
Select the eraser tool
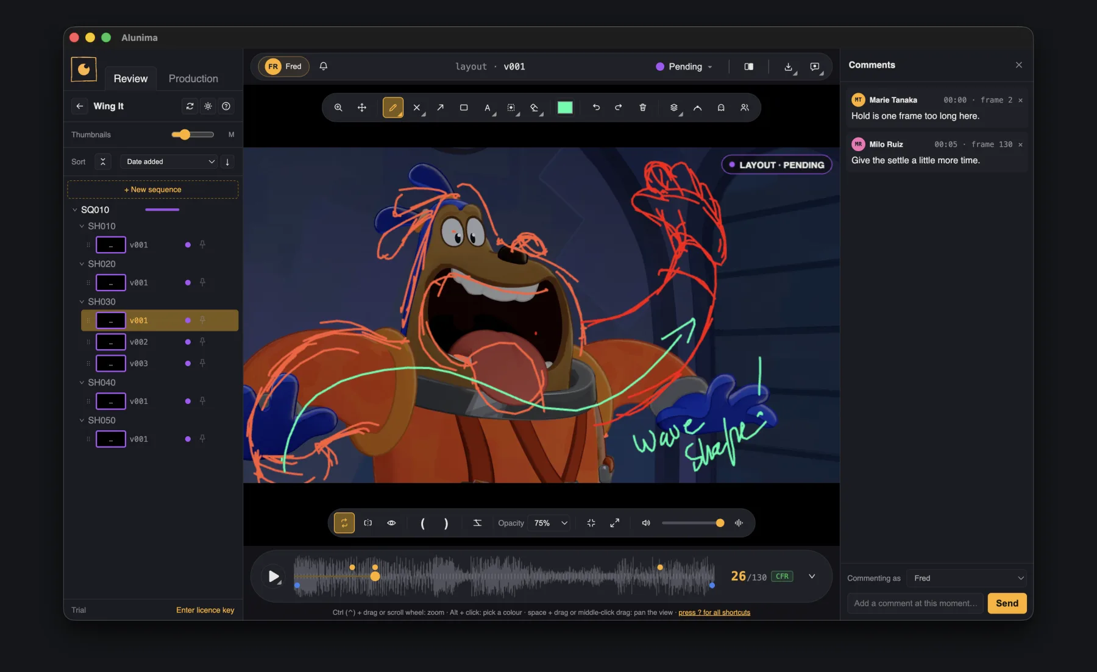tap(535, 108)
